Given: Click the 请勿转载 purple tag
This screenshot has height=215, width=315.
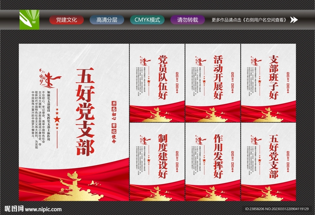Looking at the screenshot, I should coord(187,20).
